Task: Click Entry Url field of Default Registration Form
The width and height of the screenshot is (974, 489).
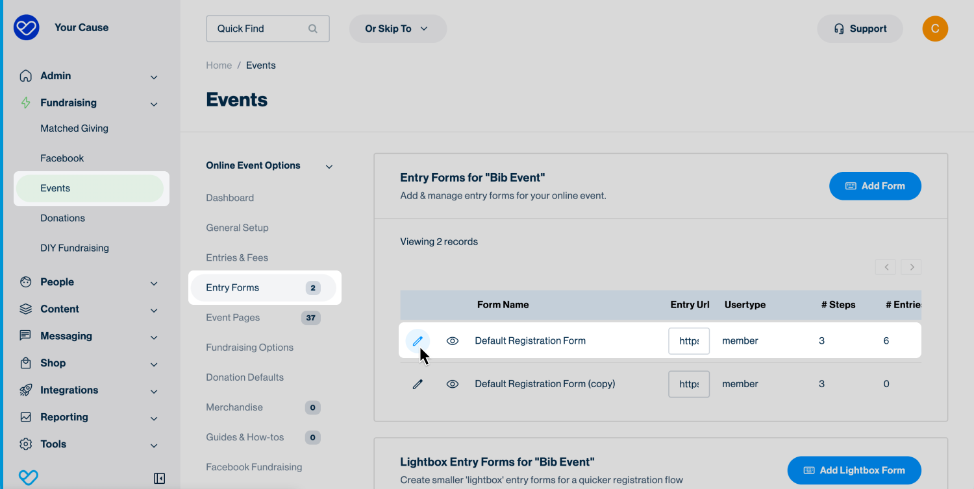Action: 689,340
